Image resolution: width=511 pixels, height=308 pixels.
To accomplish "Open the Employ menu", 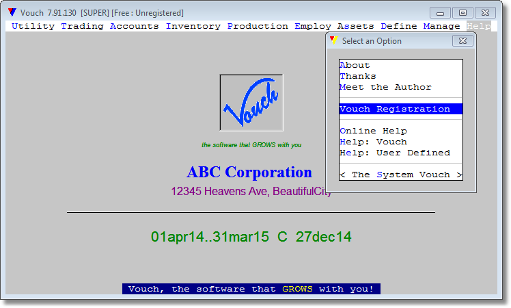I will pyautogui.click(x=313, y=26).
